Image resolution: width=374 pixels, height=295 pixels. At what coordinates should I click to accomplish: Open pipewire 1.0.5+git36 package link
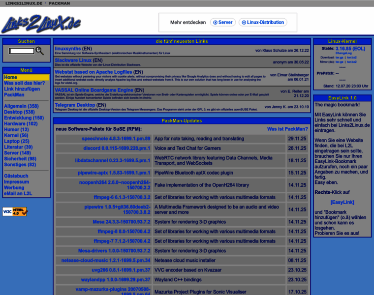(117, 209)
